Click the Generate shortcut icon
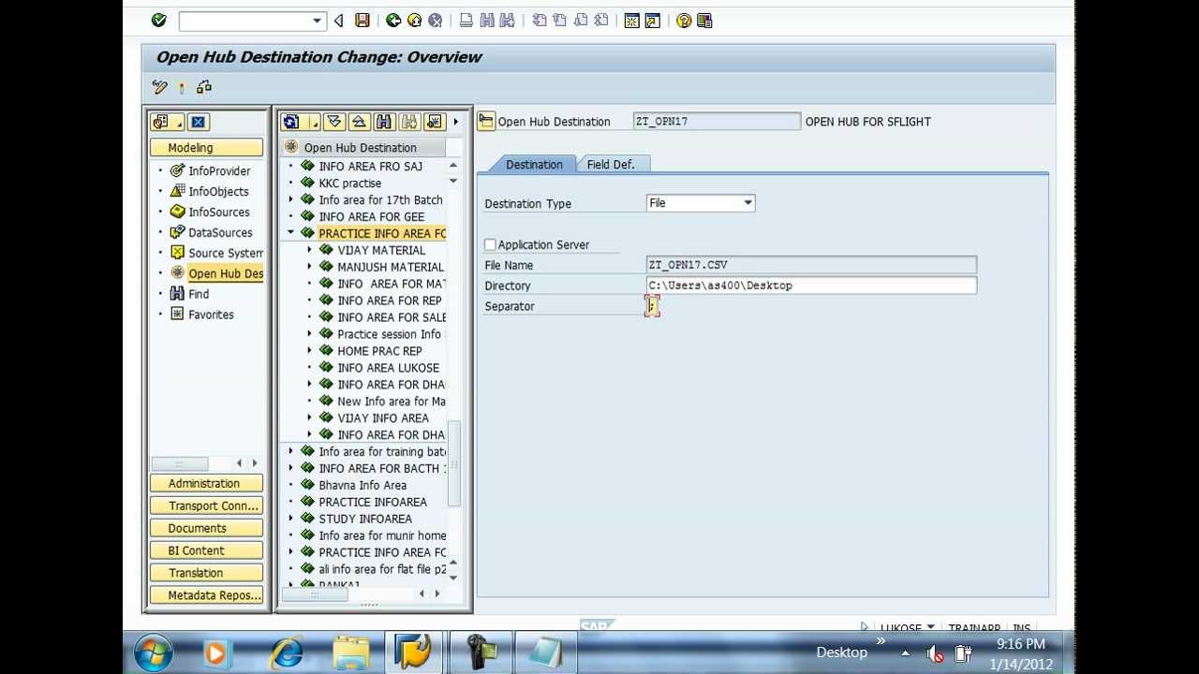 652,20
